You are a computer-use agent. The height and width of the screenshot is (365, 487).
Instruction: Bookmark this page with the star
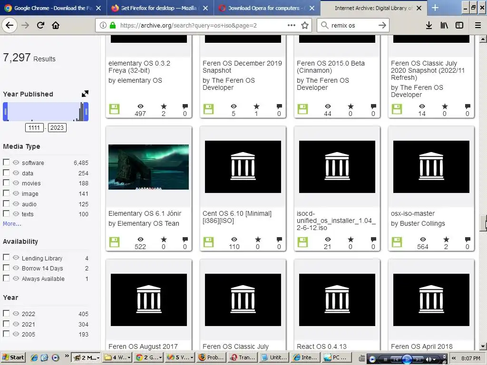click(305, 25)
